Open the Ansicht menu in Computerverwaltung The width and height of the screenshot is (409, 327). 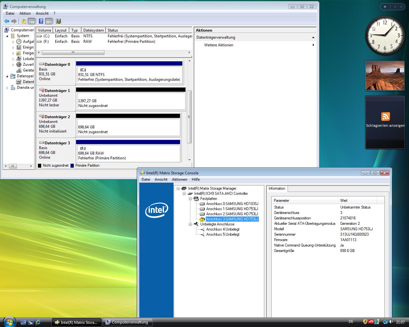click(42, 13)
